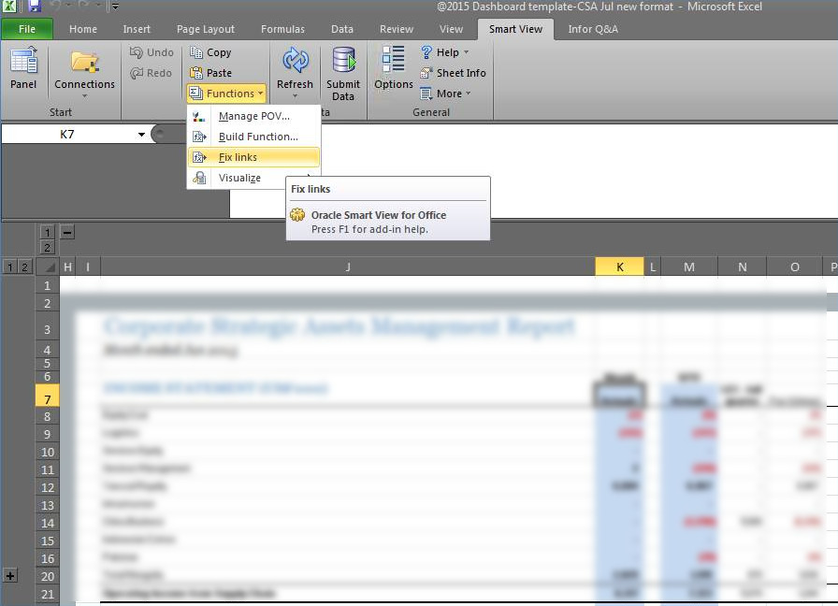Click into the formula bar
This screenshot has height=606, width=838.
point(533,170)
